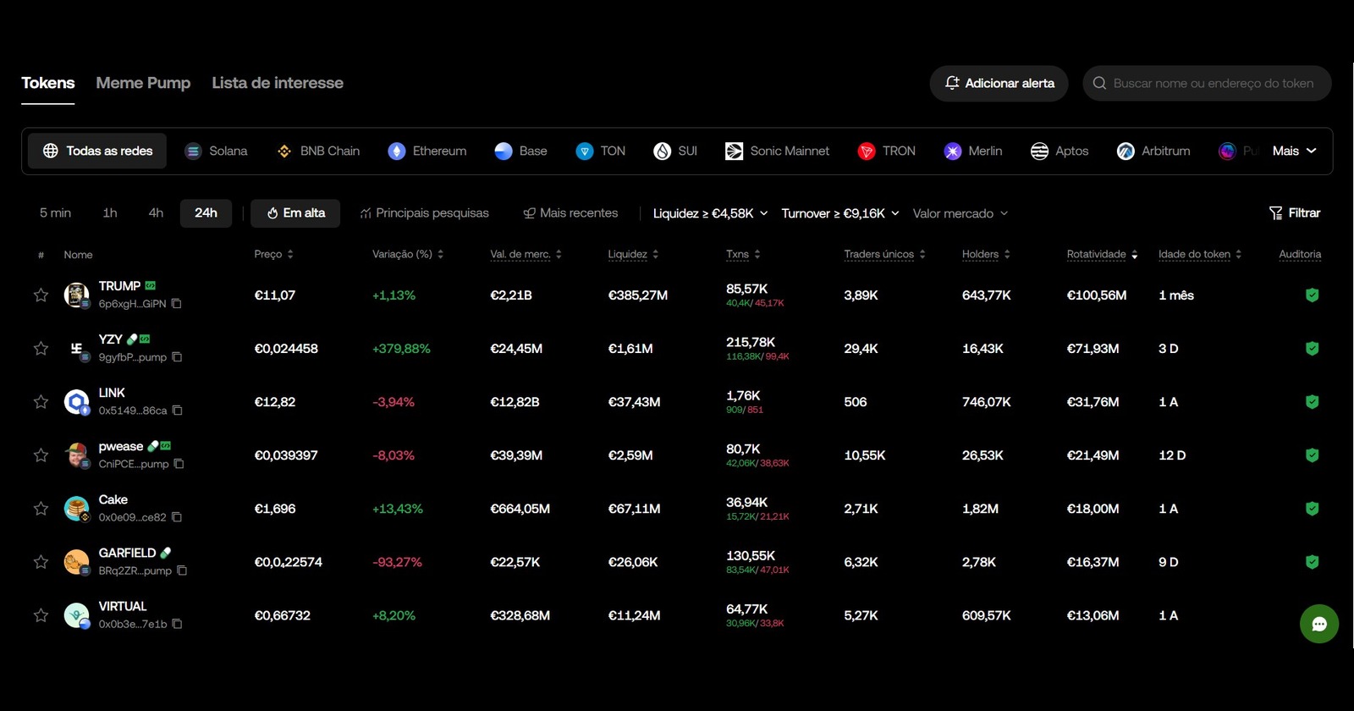Show Principais pesquisas list
The image size is (1354, 711).
pyautogui.click(x=424, y=212)
